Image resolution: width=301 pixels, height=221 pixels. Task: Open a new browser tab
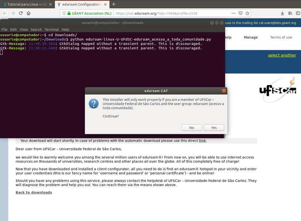(114, 4)
